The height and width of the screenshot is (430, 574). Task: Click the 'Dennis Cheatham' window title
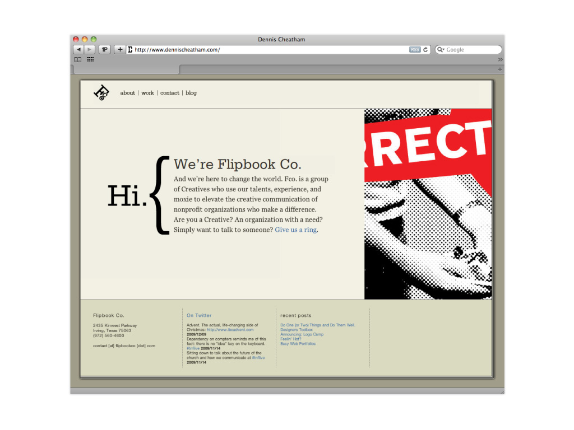(x=281, y=39)
